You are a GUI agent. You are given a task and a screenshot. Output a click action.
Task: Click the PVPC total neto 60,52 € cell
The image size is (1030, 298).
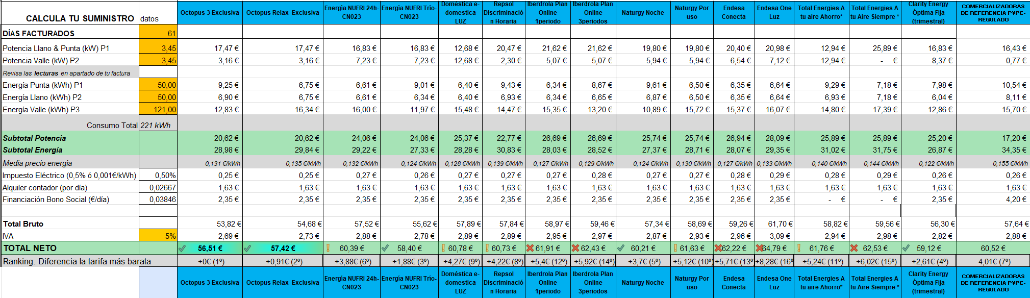(x=993, y=249)
